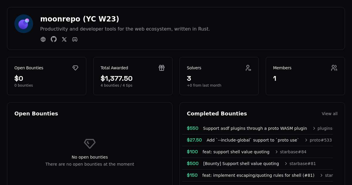Click the moonrepo organization avatar

24,24
